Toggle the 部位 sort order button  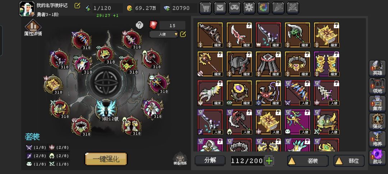coord(349,161)
